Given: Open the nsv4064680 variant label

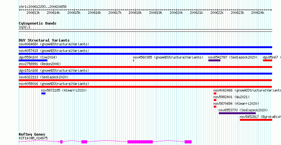Looking at the screenshot, I should [54, 44].
